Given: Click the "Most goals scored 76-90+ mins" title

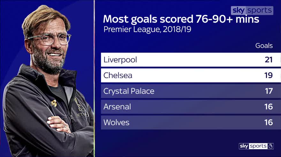Looking at the screenshot, I should pyautogui.click(x=181, y=19).
